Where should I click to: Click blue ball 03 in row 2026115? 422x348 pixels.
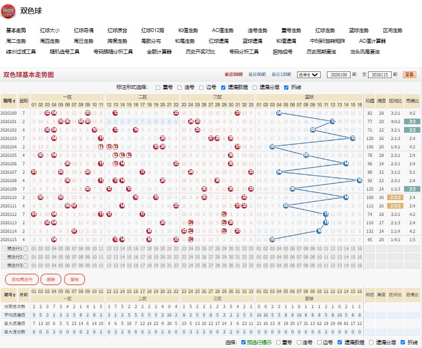[x=272, y=239]
